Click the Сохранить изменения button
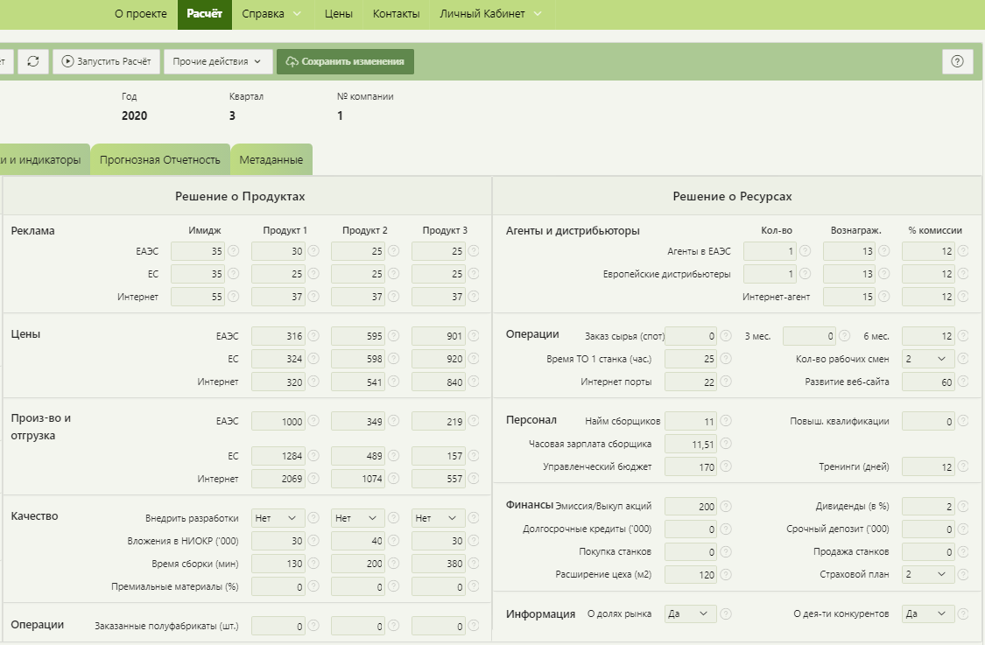The image size is (985, 645). click(345, 61)
